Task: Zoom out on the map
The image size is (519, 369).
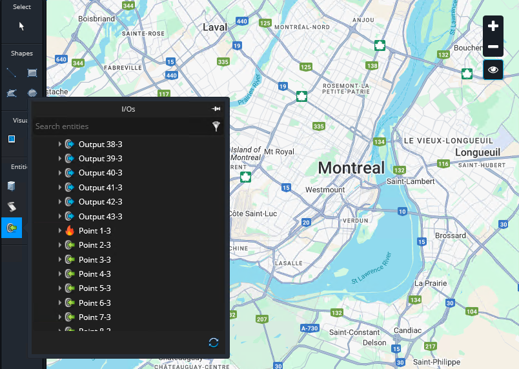Action: pos(493,47)
